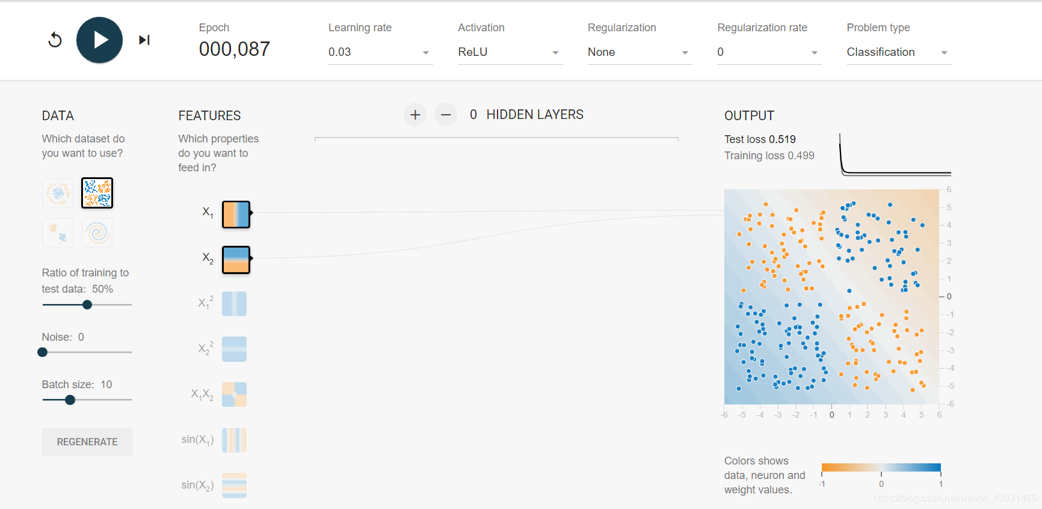Enable the X1 squared feature
The width and height of the screenshot is (1042, 509).
click(x=234, y=303)
